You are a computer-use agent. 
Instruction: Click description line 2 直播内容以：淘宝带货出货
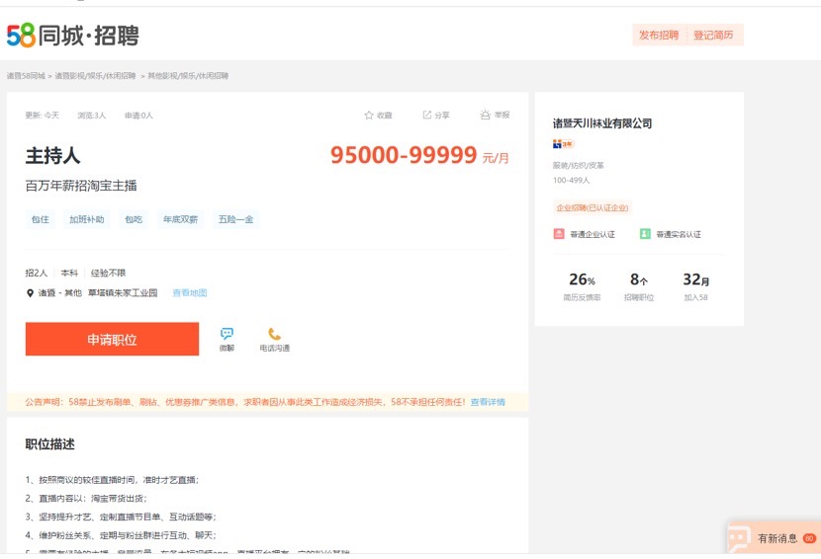click(x=86, y=499)
